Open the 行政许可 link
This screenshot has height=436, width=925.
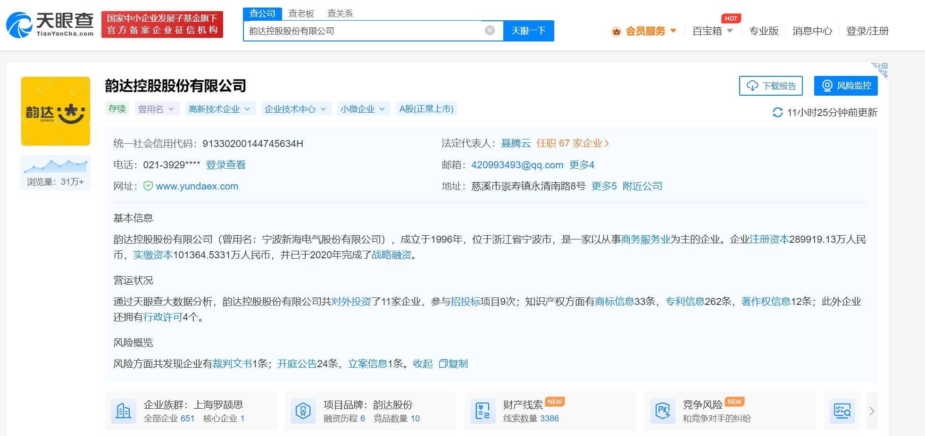[163, 317]
